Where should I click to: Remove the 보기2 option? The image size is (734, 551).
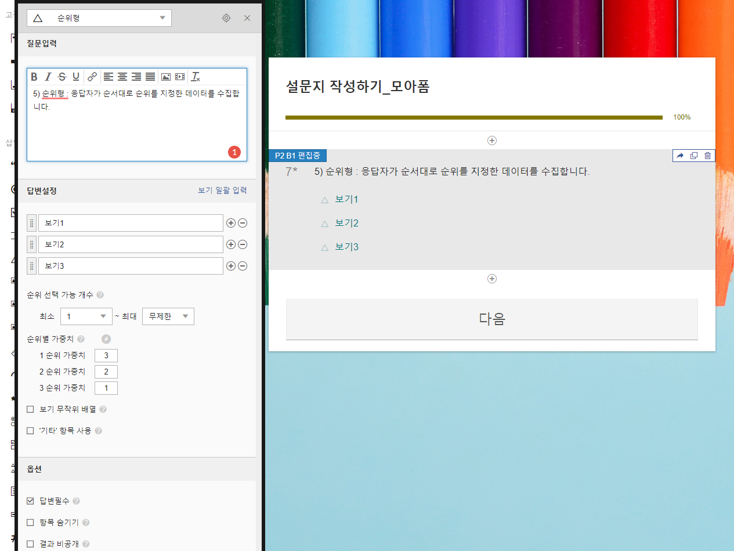click(243, 244)
